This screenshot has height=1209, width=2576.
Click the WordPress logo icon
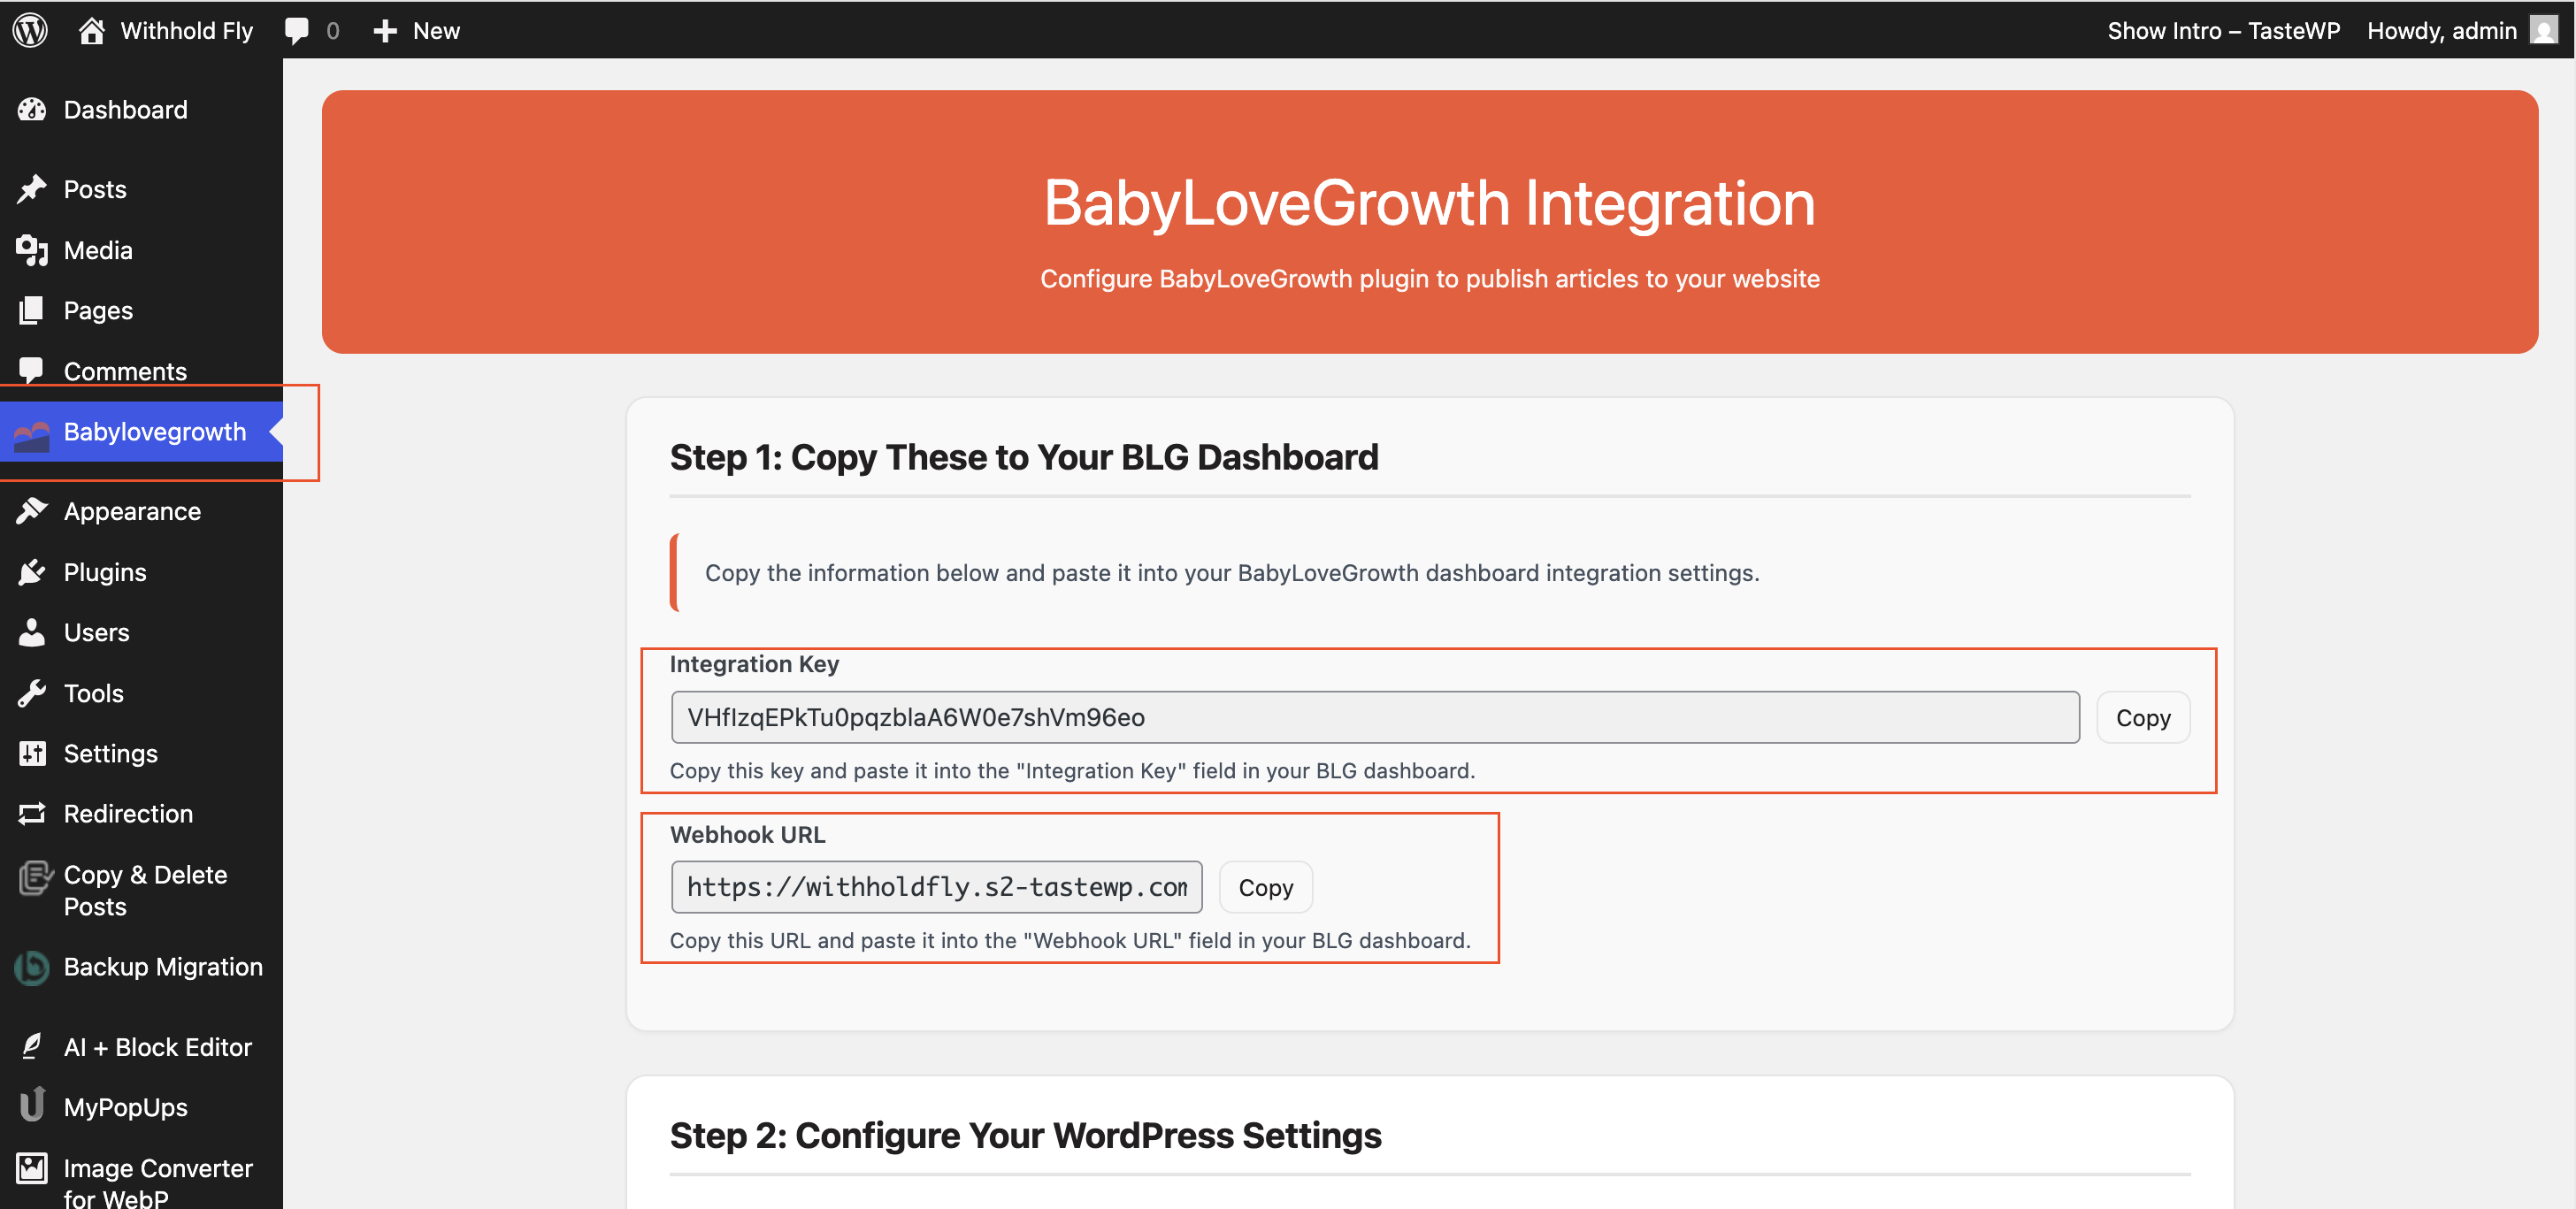coord(30,30)
